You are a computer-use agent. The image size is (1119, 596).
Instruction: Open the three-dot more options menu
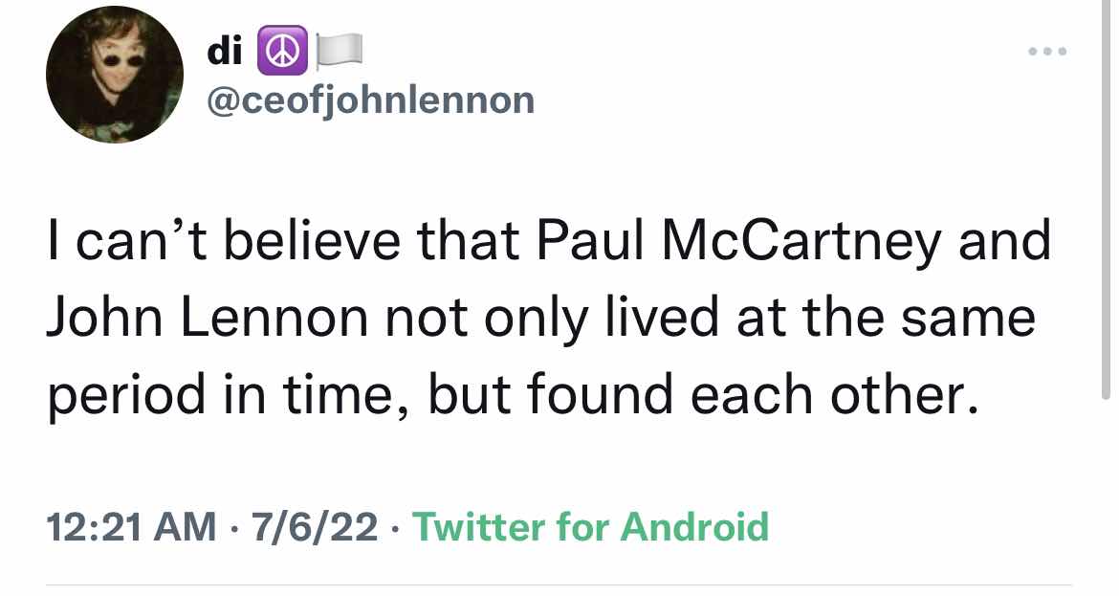tap(1049, 52)
